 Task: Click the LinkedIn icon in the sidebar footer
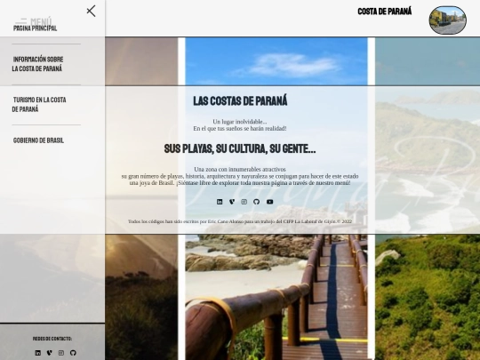click(37, 353)
